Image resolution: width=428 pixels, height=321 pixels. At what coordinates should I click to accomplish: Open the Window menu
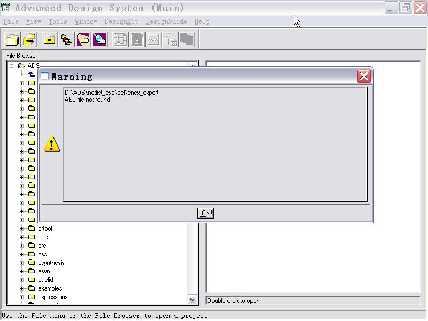(x=86, y=21)
